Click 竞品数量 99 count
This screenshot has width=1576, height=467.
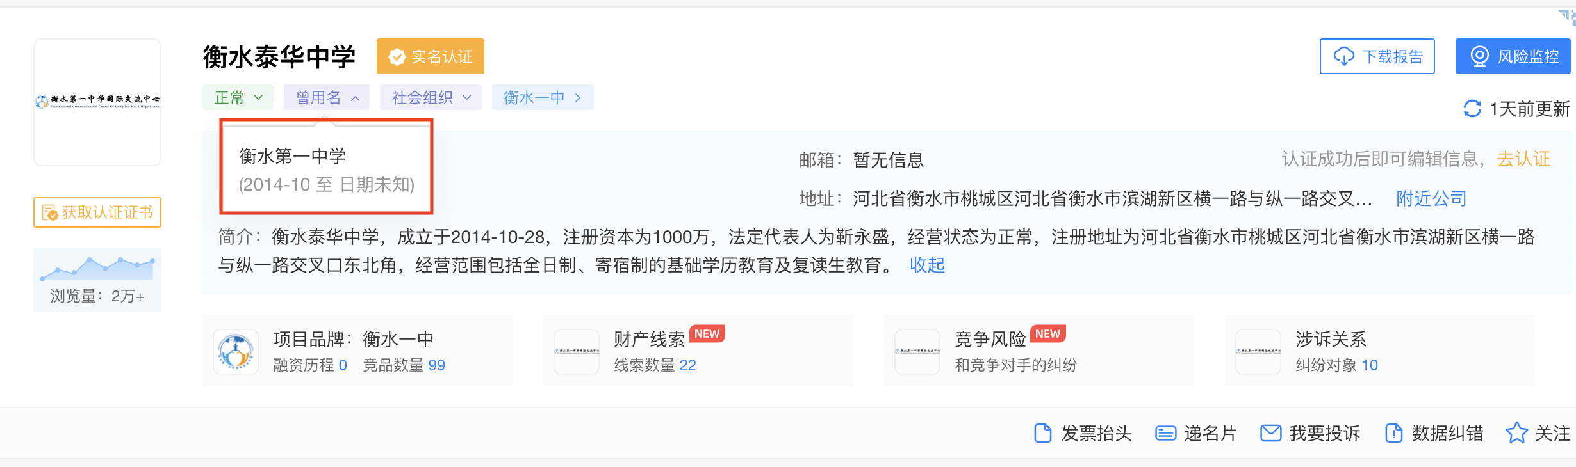pos(404,365)
